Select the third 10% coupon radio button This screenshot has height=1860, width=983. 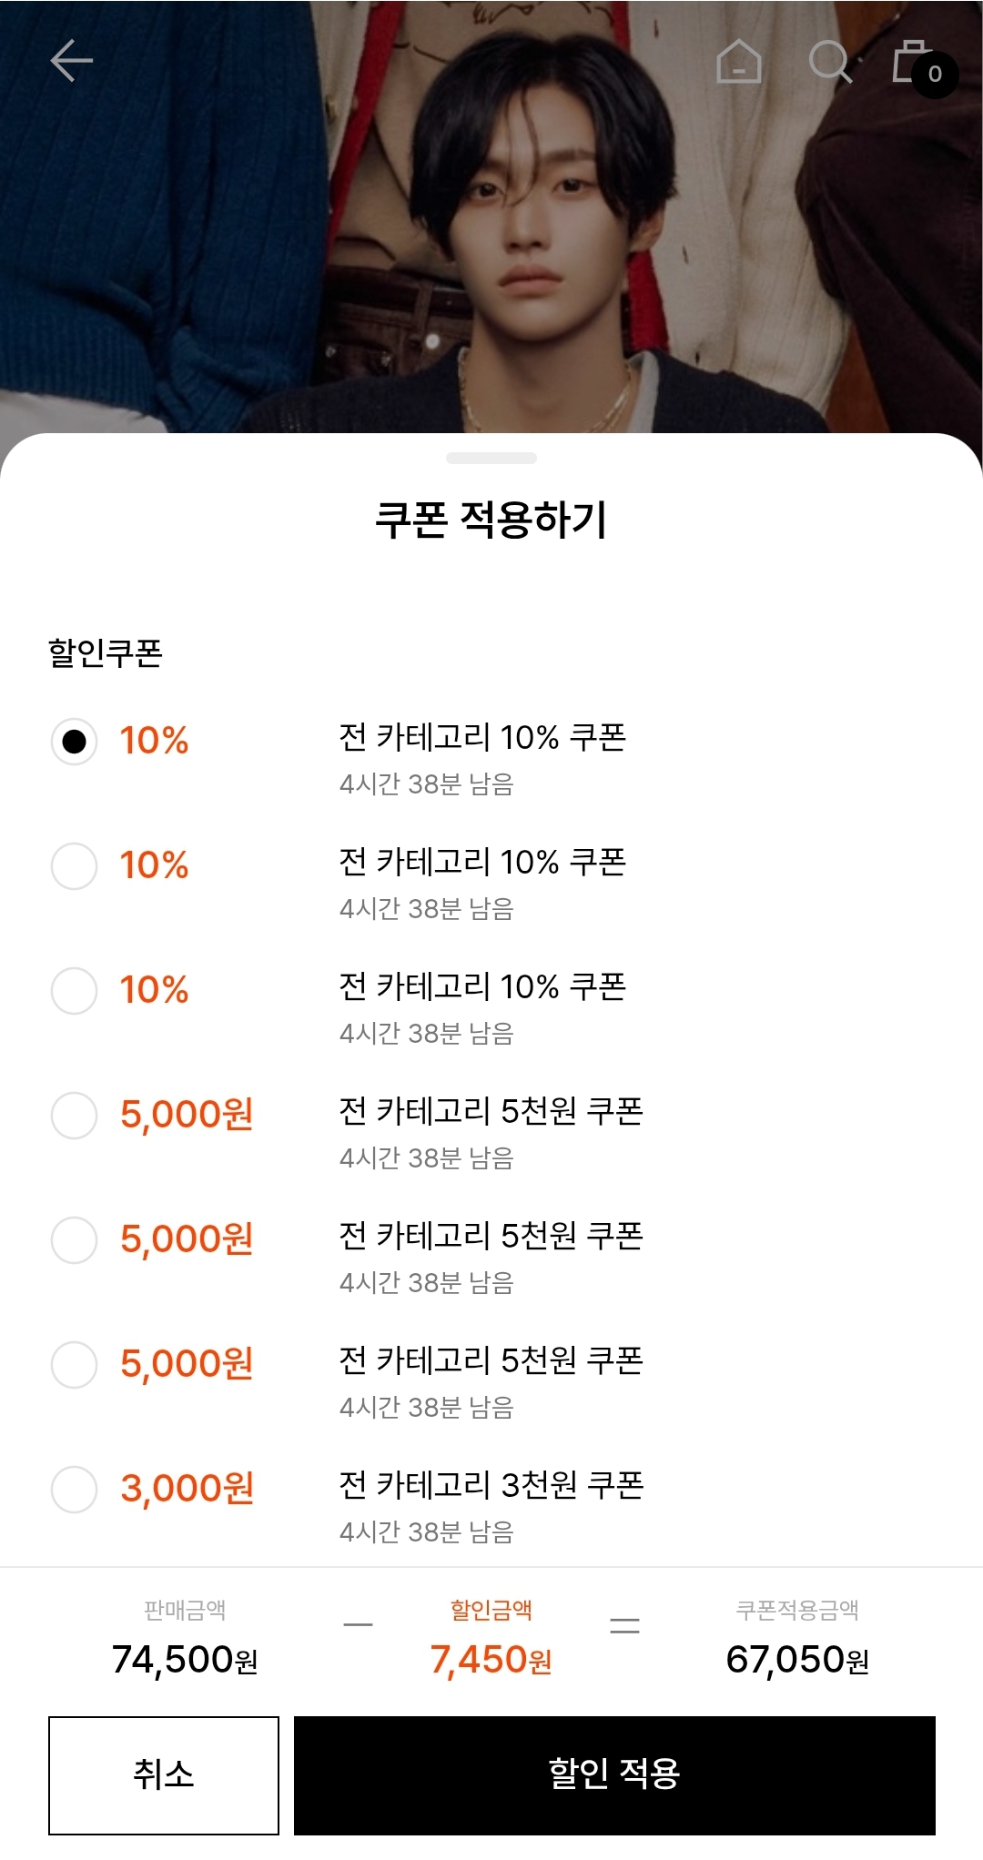click(x=74, y=990)
